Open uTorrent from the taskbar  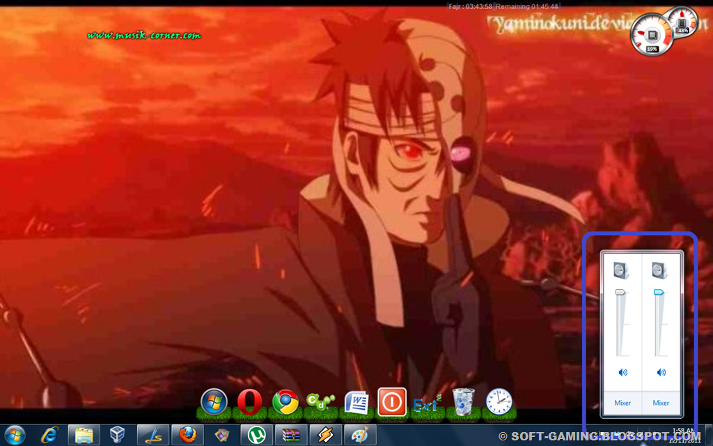click(256, 435)
